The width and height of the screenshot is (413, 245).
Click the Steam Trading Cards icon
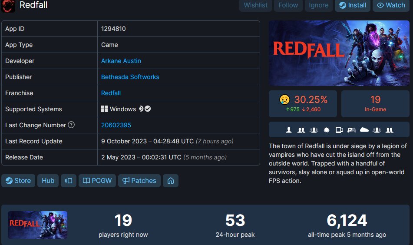[339, 130]
